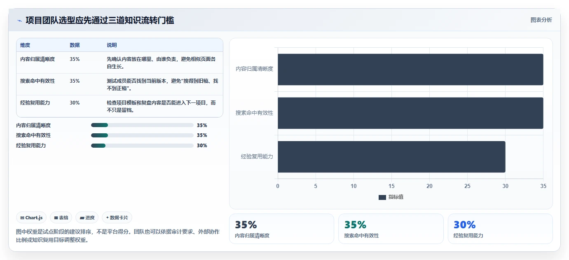Click the 经验复用能力 chart bar
Viewport: 569px width, 260px height.
[391, 157]
